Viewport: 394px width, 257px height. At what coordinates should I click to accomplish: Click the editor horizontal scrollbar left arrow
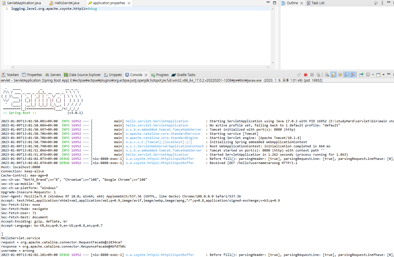13,67
